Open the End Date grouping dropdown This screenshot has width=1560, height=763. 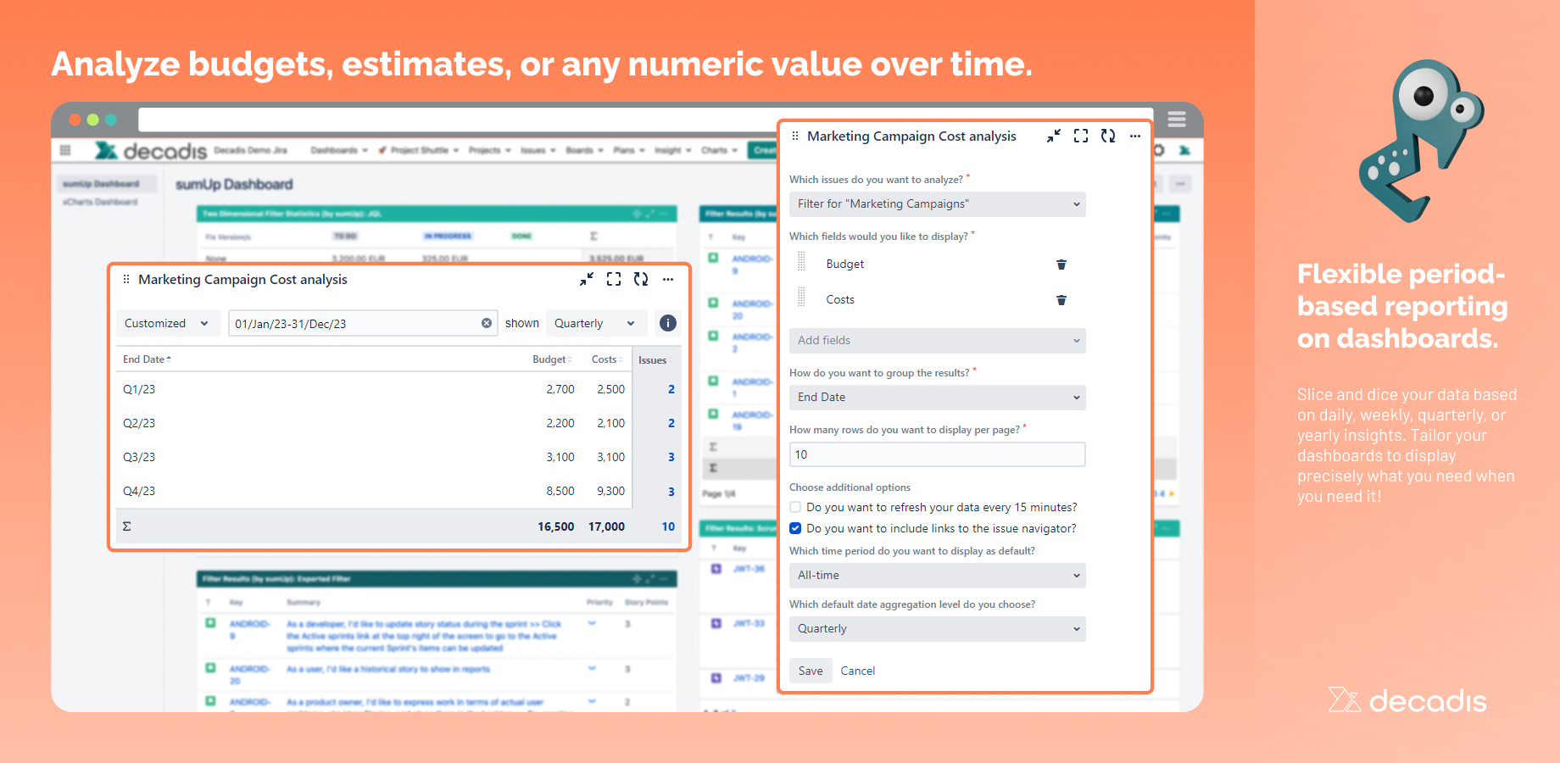(937, 398)
